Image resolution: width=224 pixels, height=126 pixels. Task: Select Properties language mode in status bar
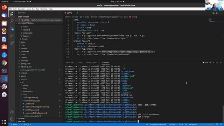[193, 125]
